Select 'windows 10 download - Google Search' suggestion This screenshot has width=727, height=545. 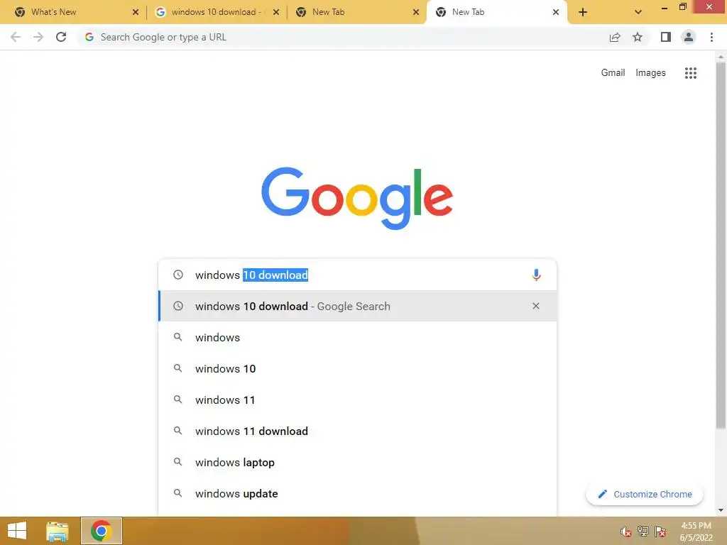click(x=358, y=306)
